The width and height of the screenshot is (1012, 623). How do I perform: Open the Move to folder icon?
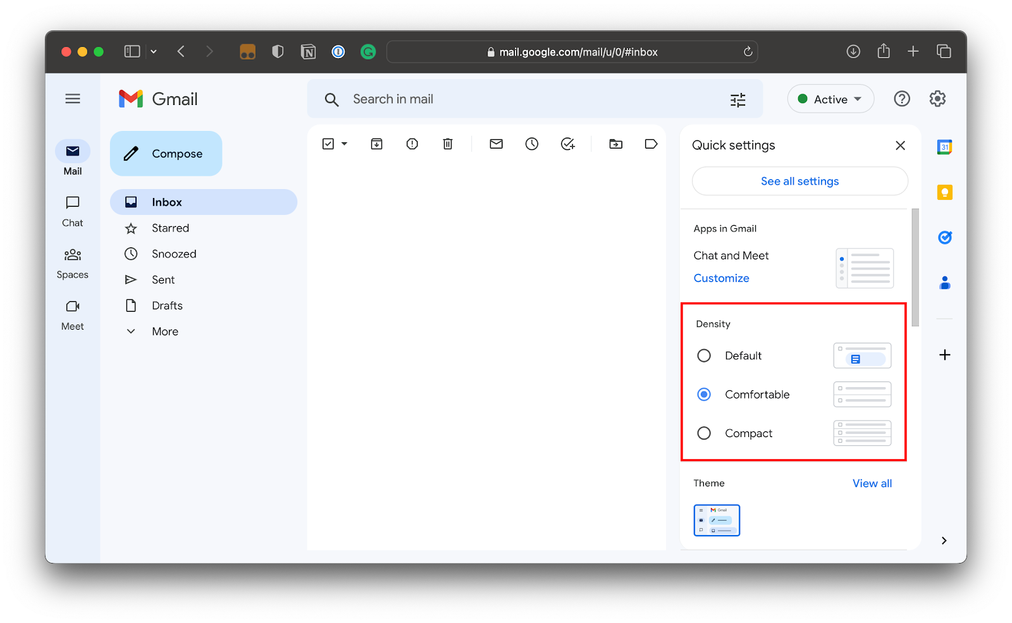615,144
